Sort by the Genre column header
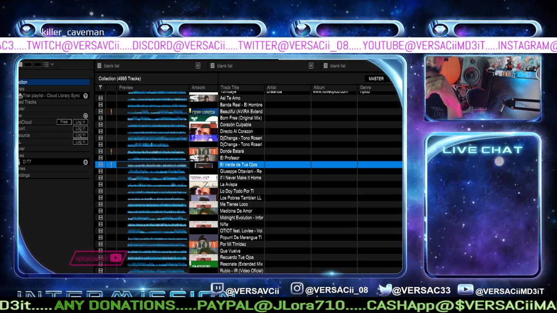 (366, 87)
